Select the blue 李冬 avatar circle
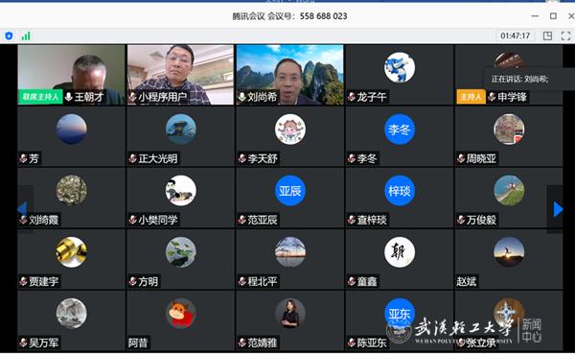 pyautogui.click(x=400, y=130)
